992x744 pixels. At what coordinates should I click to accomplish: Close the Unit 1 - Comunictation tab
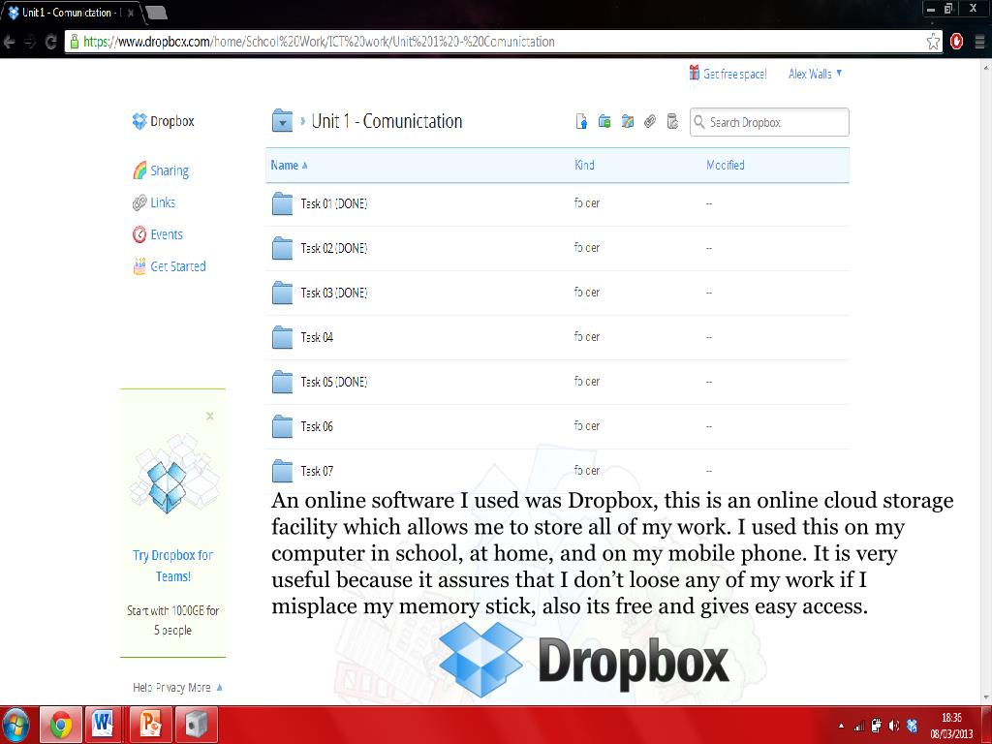[131, 13]
